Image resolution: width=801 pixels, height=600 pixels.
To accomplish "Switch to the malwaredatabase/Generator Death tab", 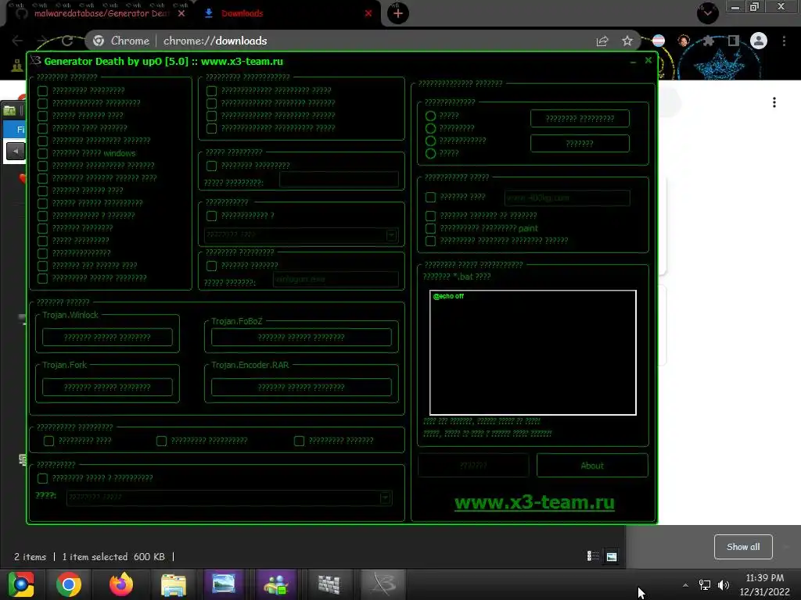I will pyautogui.click(x=100, y=14).
